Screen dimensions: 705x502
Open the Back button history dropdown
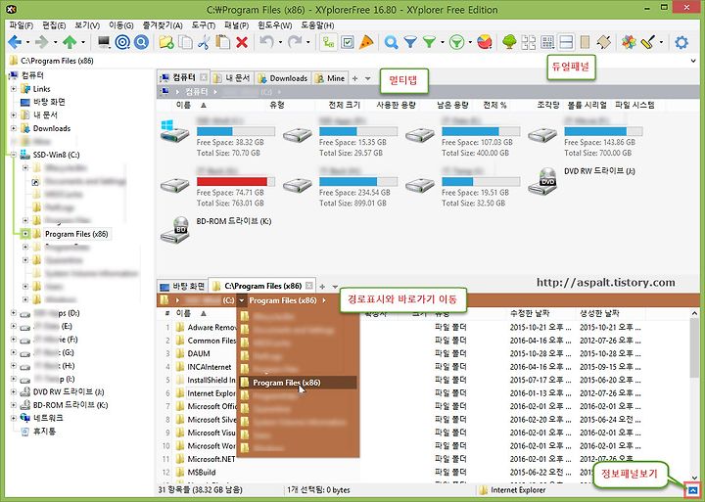(x=27, y=43)
